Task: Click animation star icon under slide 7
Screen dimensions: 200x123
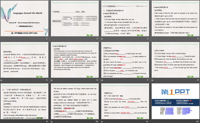Action: 102,80
